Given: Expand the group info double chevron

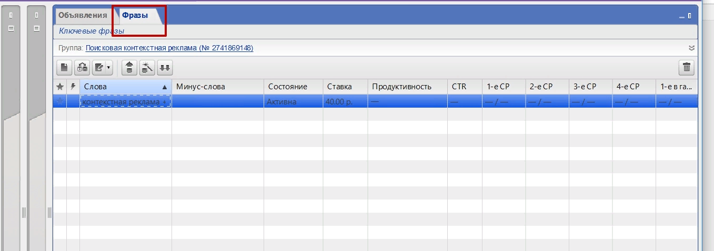Looking at the screenshot, I should [x=692, y=48].
